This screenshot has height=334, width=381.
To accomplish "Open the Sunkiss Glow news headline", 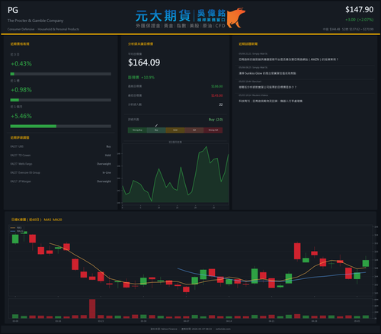I will (267, 73).
